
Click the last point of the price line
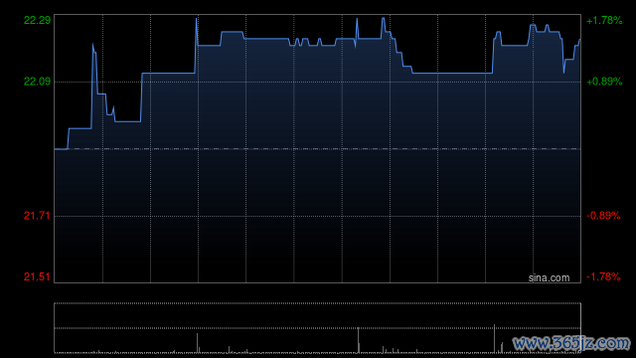point(579,40)
